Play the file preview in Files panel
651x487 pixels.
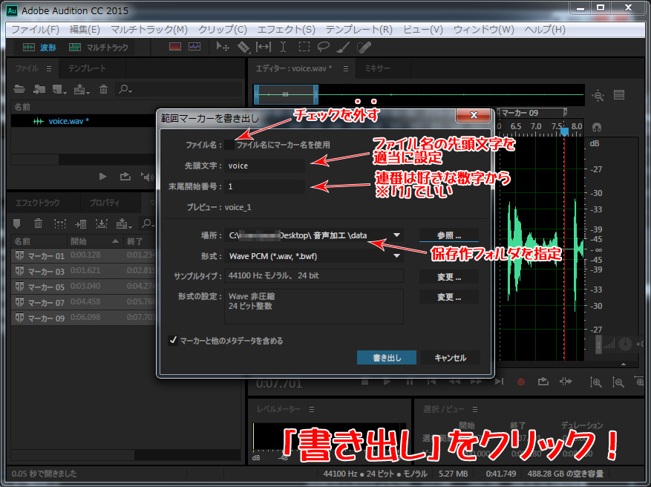[x=103, y=177]
